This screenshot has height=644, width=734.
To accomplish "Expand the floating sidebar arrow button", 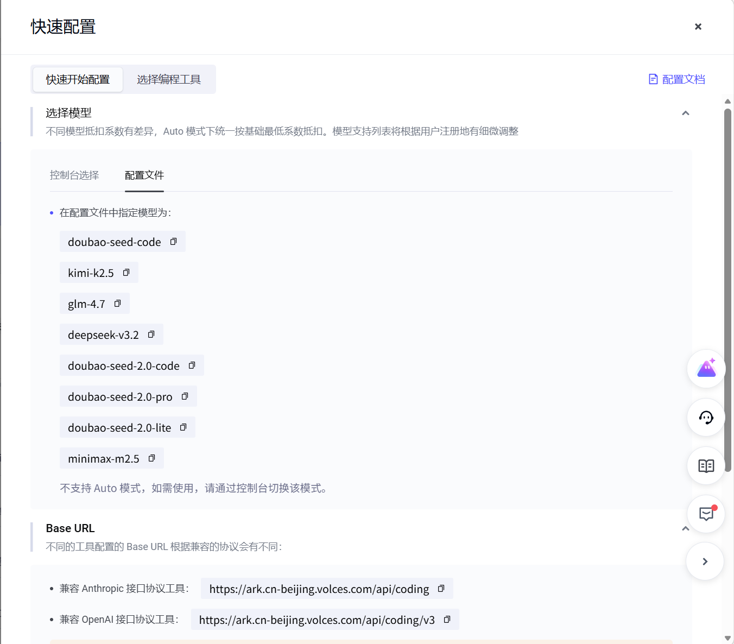I will click(x=705, y=561).
